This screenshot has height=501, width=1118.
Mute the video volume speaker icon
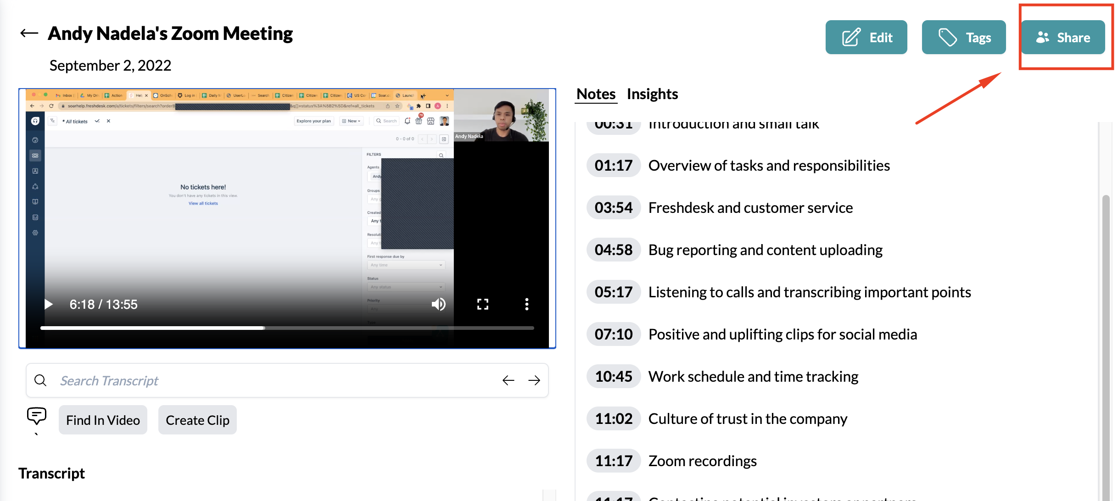[438, 304]
